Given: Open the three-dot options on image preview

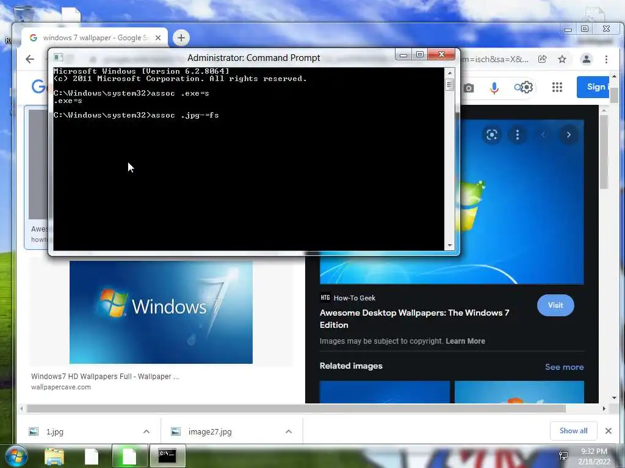Looking at the screenshot, I should click(x=518, y=135).
